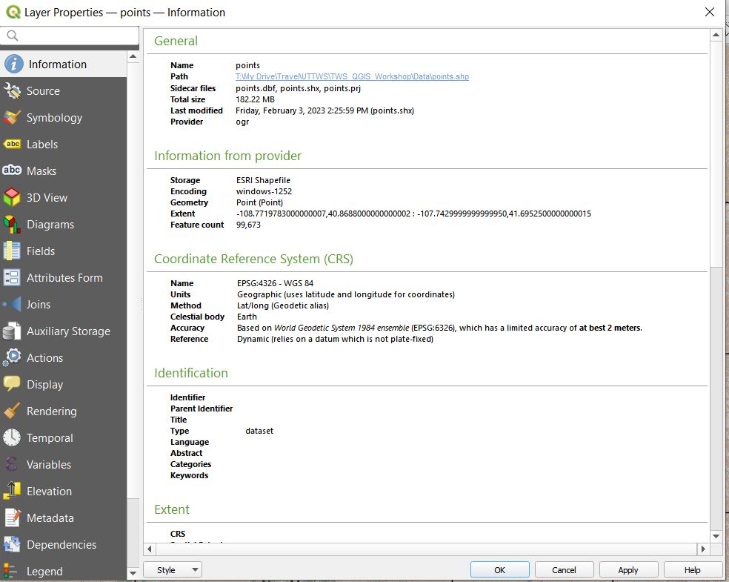729x582 pixels.
Task: Click the Labels abc icon
Action: [x=13, y=145]
